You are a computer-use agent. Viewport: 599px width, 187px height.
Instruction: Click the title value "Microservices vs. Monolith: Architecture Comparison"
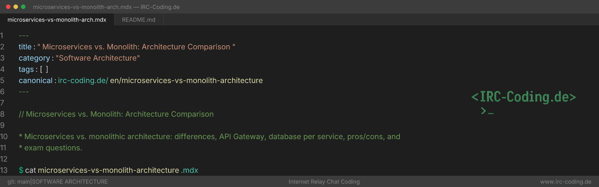[x=136, y=47]
